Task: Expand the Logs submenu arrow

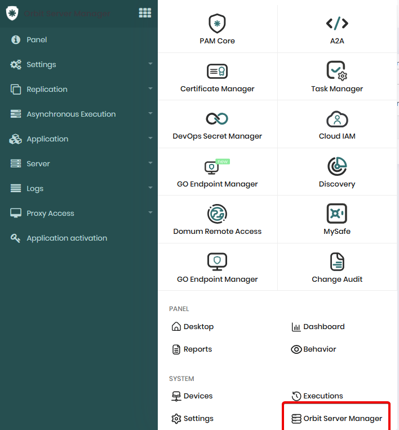Action: (150, 188)
